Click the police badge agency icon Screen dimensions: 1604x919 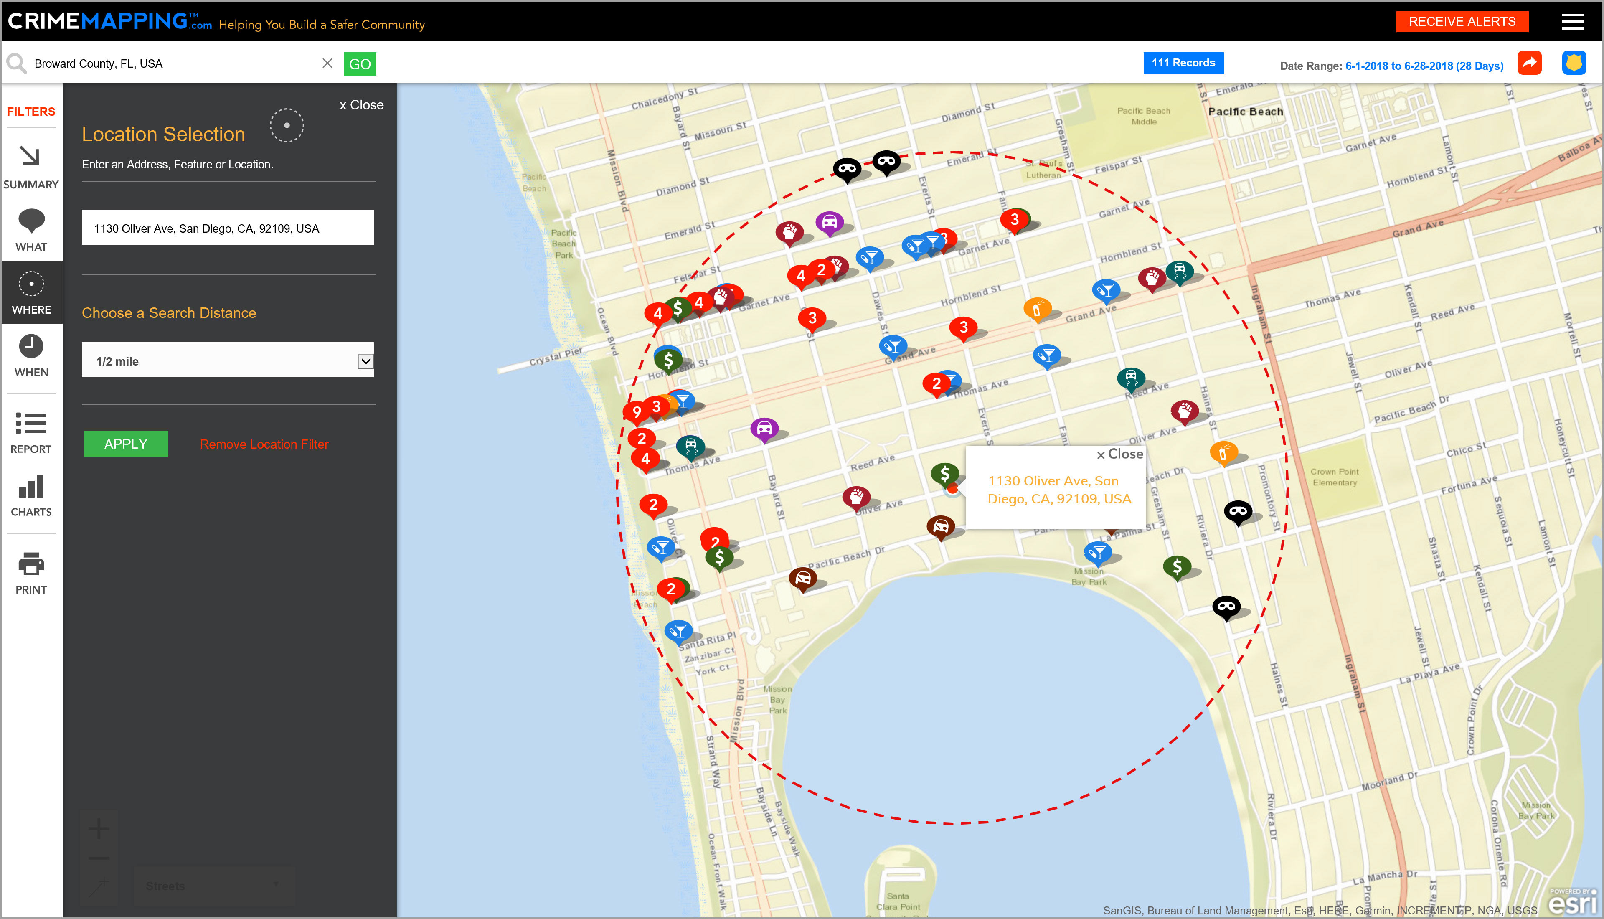1574,63
